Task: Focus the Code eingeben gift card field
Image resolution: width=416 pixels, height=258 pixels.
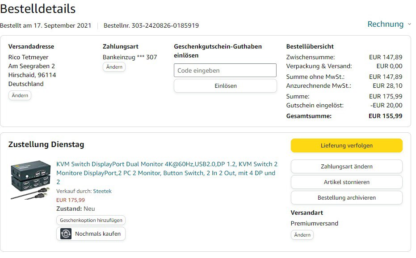Action: coord(225,70)
